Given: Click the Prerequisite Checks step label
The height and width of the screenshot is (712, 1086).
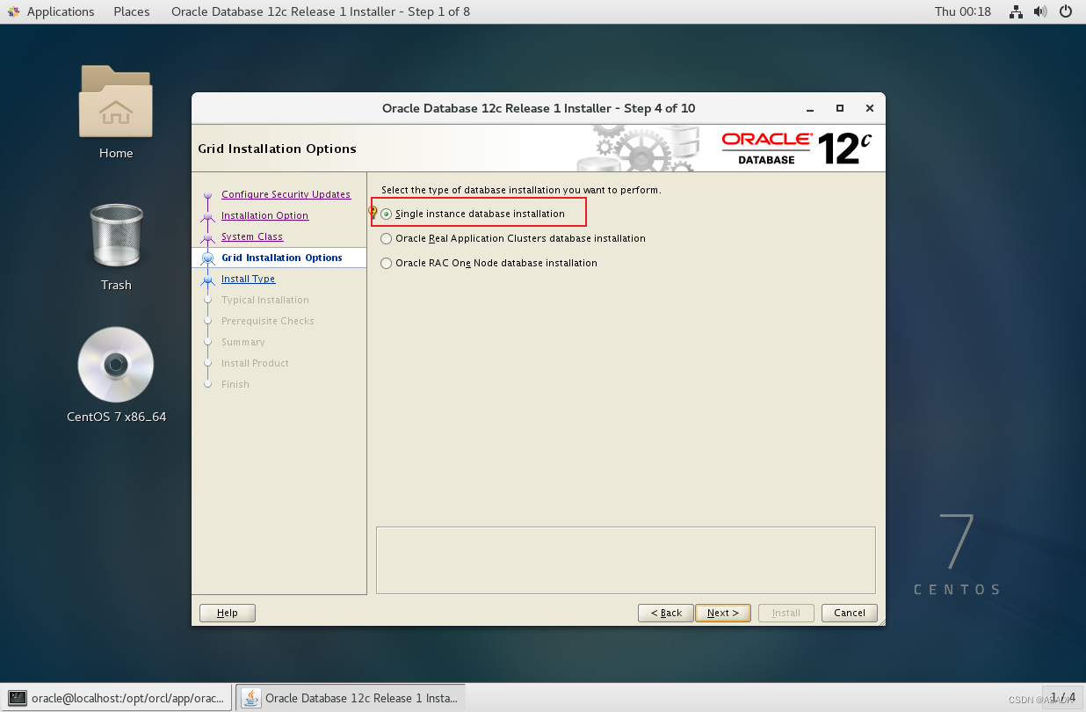Looking at the screenshot, I should (268, 321).
